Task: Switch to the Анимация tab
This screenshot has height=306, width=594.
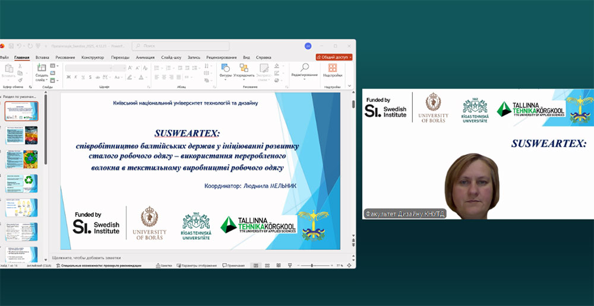Action: coord(145,58)
